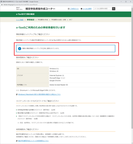Viewport: 133px width, 144px height.
Task: Maximize the Chrome window
Action: 126,2
